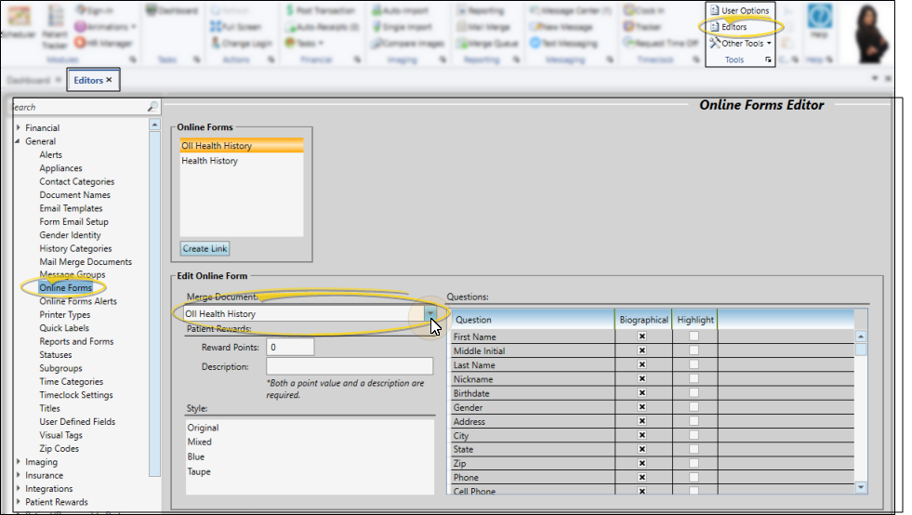Select Health History in the Online Forms list
This screenshot has width=912, height=515.
pyautogui.click(x=209, y=161)
